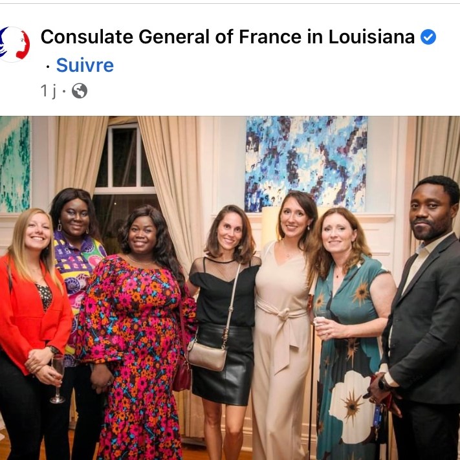The width and height of the screenshot is (460, 460).
Task: Click the globe public-visibility icon
Action: (x=80, y=91)
